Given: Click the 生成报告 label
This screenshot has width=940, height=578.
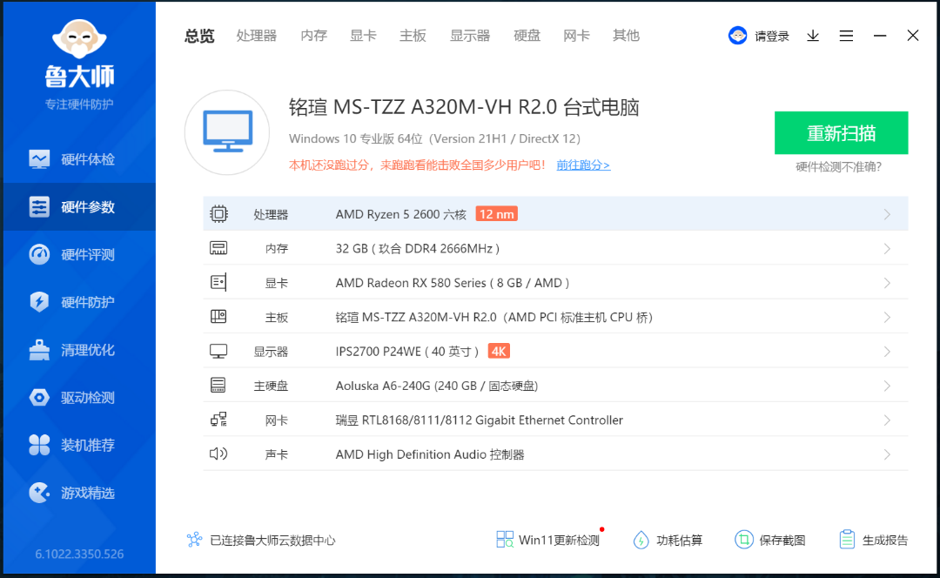Looking at the screenshot, I should tap(885, 541).
